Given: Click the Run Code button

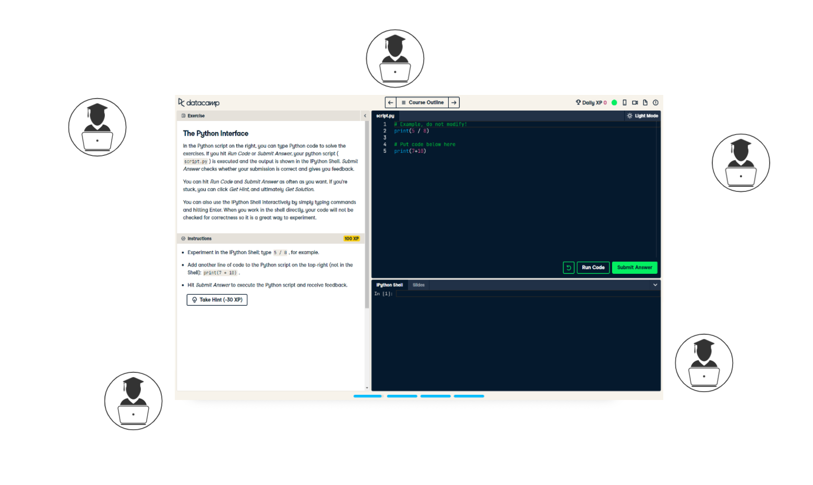Looking at the screenshot, I should point(593,267).
